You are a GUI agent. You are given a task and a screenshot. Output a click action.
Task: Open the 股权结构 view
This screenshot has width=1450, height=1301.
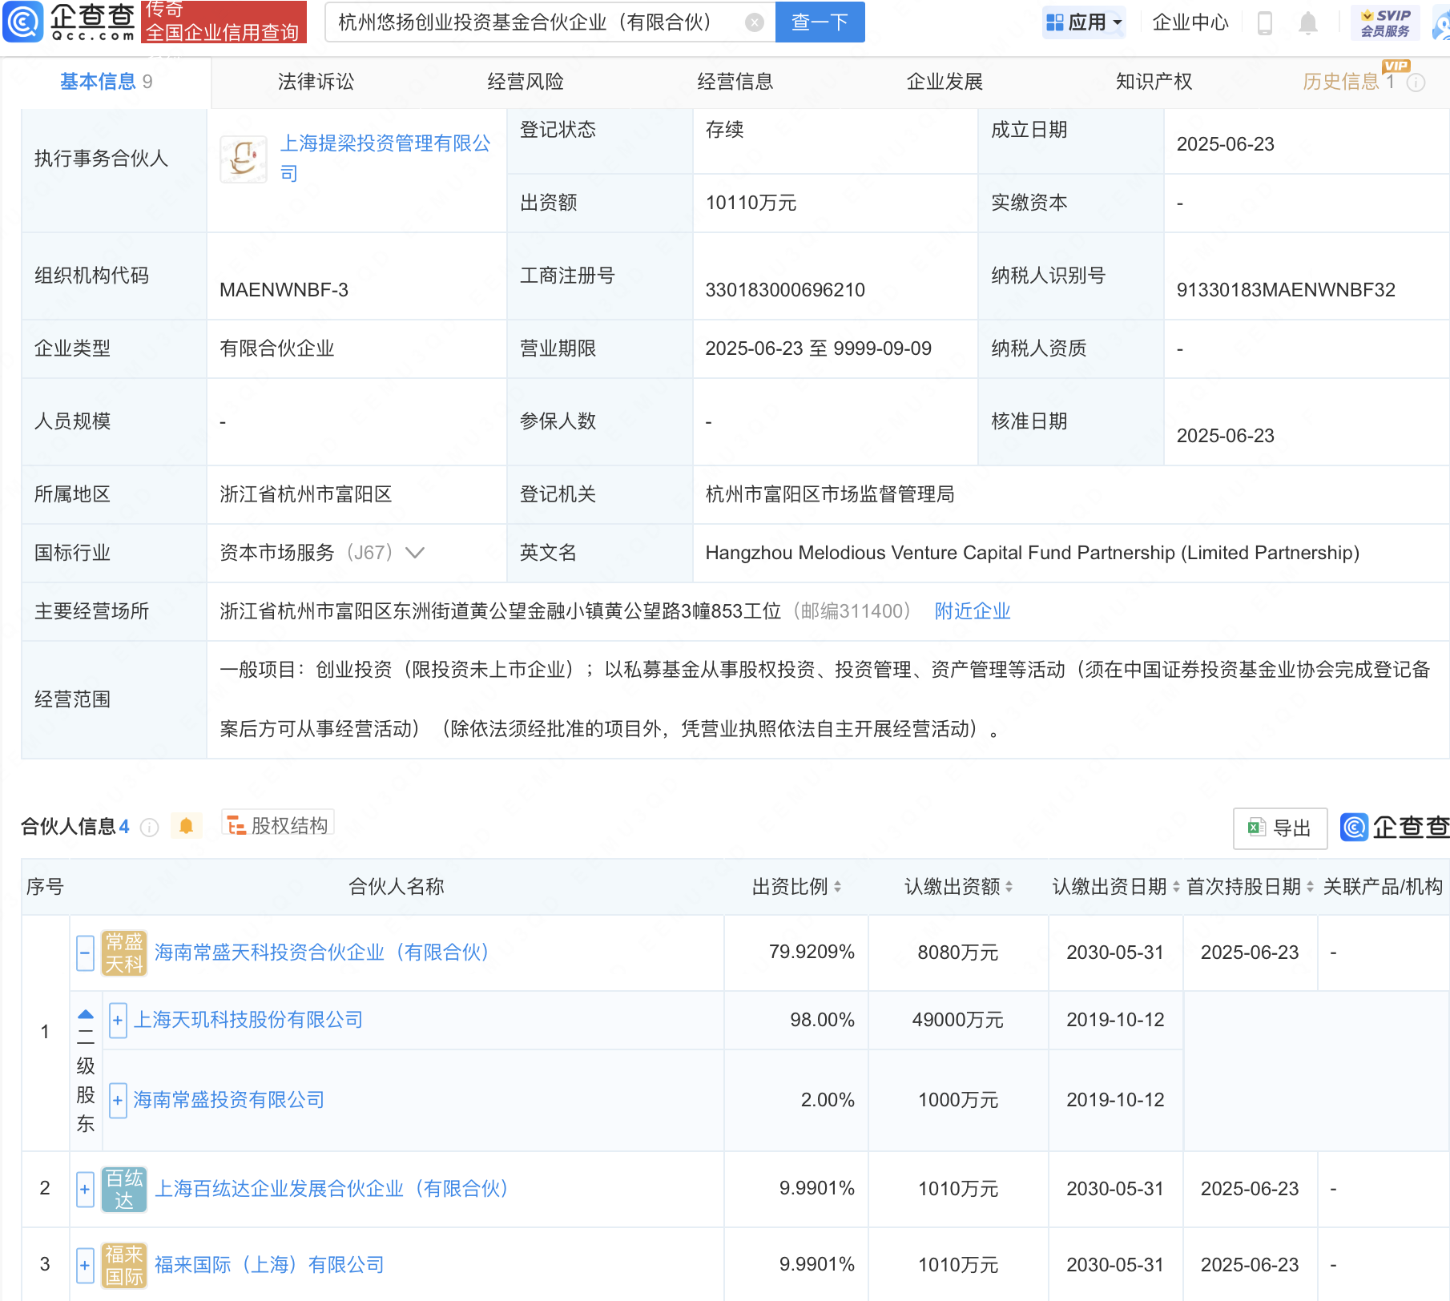click(x=278, y=826)
